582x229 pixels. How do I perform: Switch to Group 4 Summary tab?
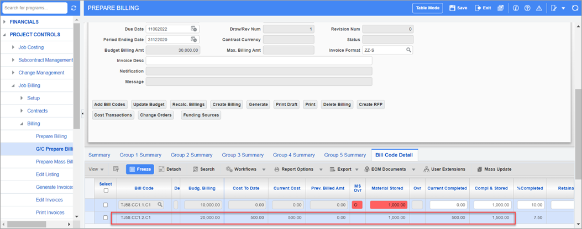294,155
